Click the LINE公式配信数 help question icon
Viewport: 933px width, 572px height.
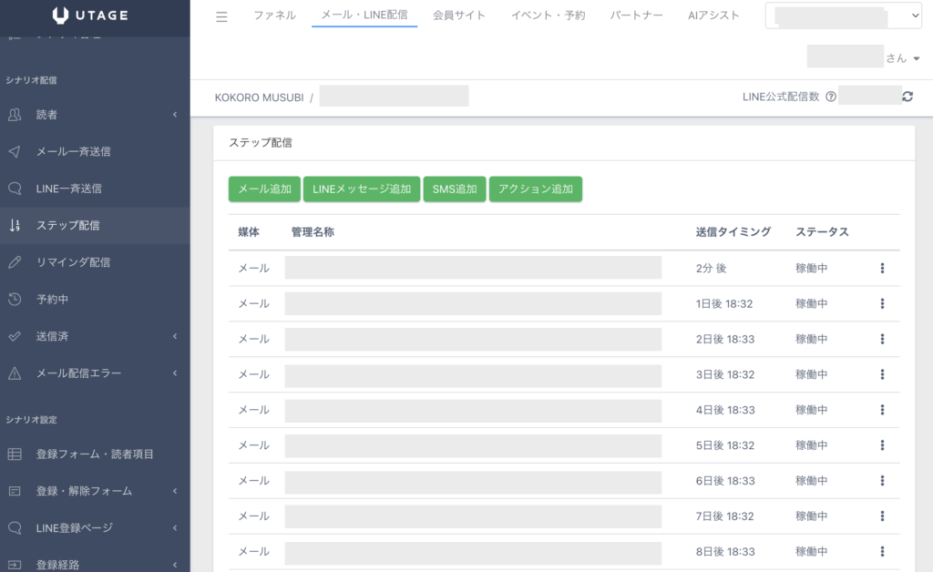tap(830, 97)
